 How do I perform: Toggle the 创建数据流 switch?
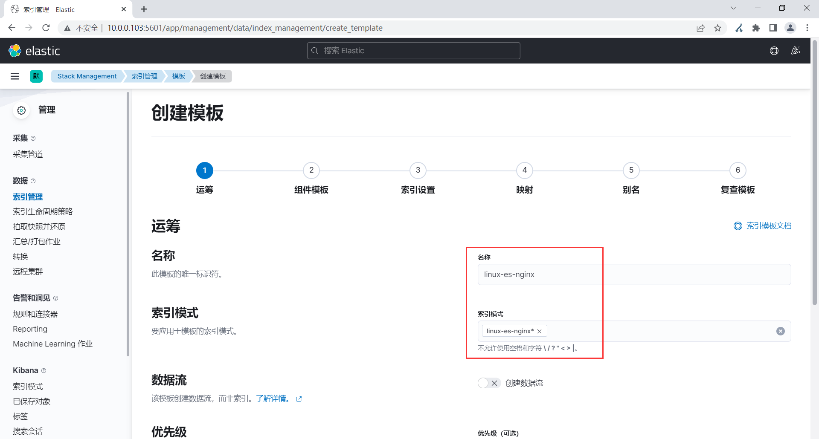click(489, 383)
